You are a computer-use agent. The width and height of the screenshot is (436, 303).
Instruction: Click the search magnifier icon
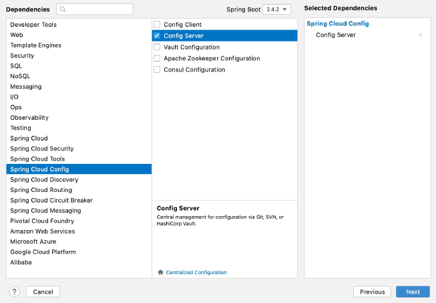[63, 9]
